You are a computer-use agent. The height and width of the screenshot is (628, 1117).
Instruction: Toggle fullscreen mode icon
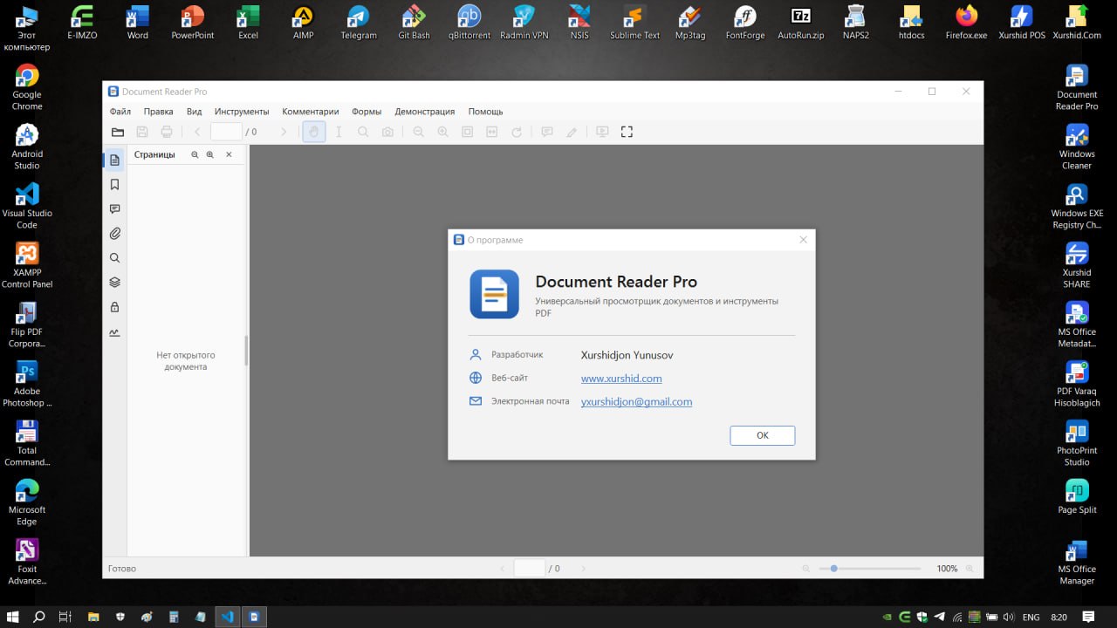627,132
